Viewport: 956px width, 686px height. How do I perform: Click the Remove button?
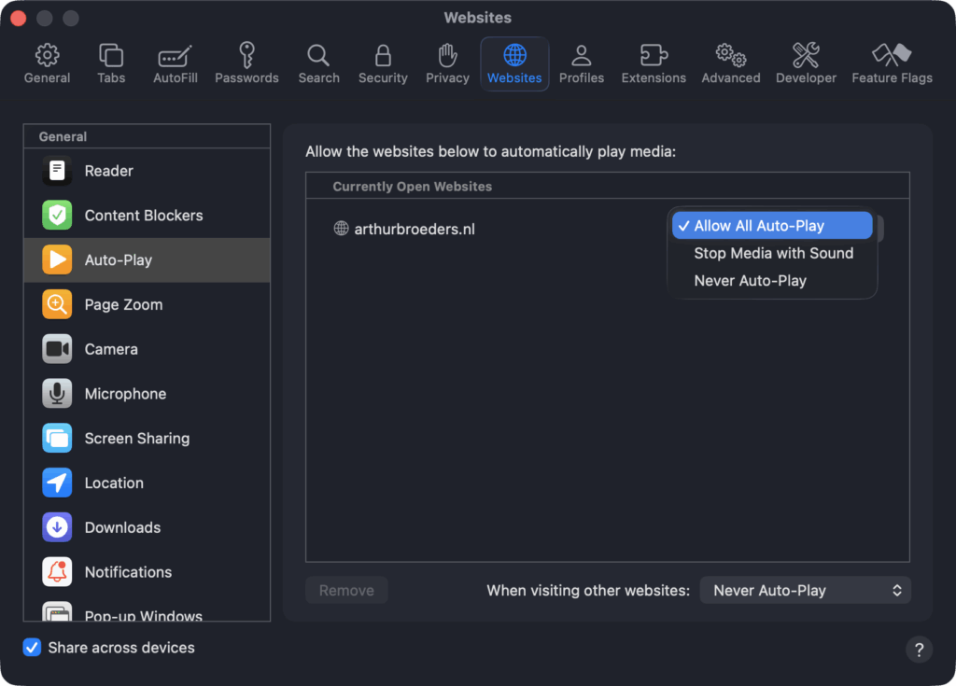[346, 590]
